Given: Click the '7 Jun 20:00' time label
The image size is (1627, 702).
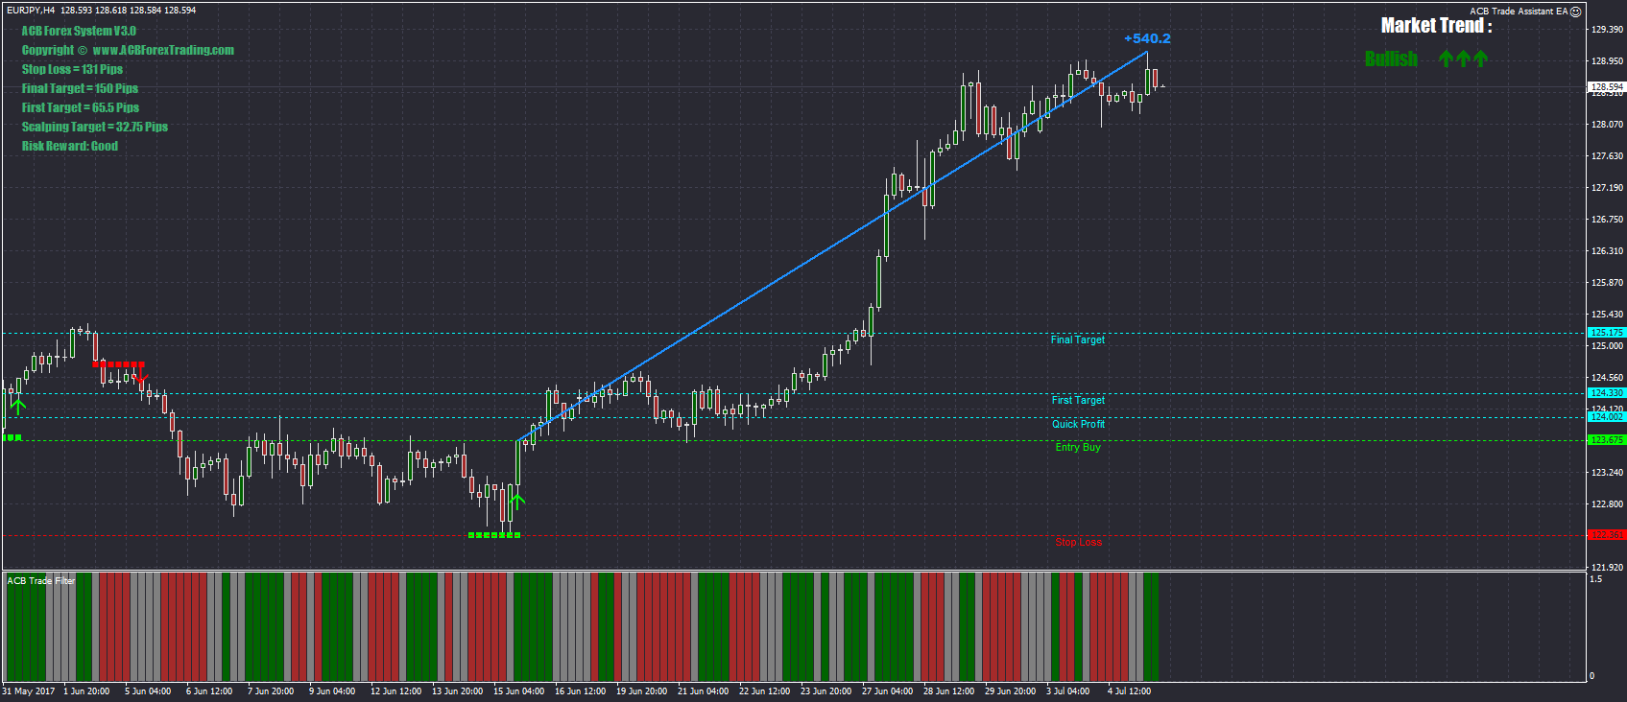Looking at the screenshot, I should click(x=271, y=691).
